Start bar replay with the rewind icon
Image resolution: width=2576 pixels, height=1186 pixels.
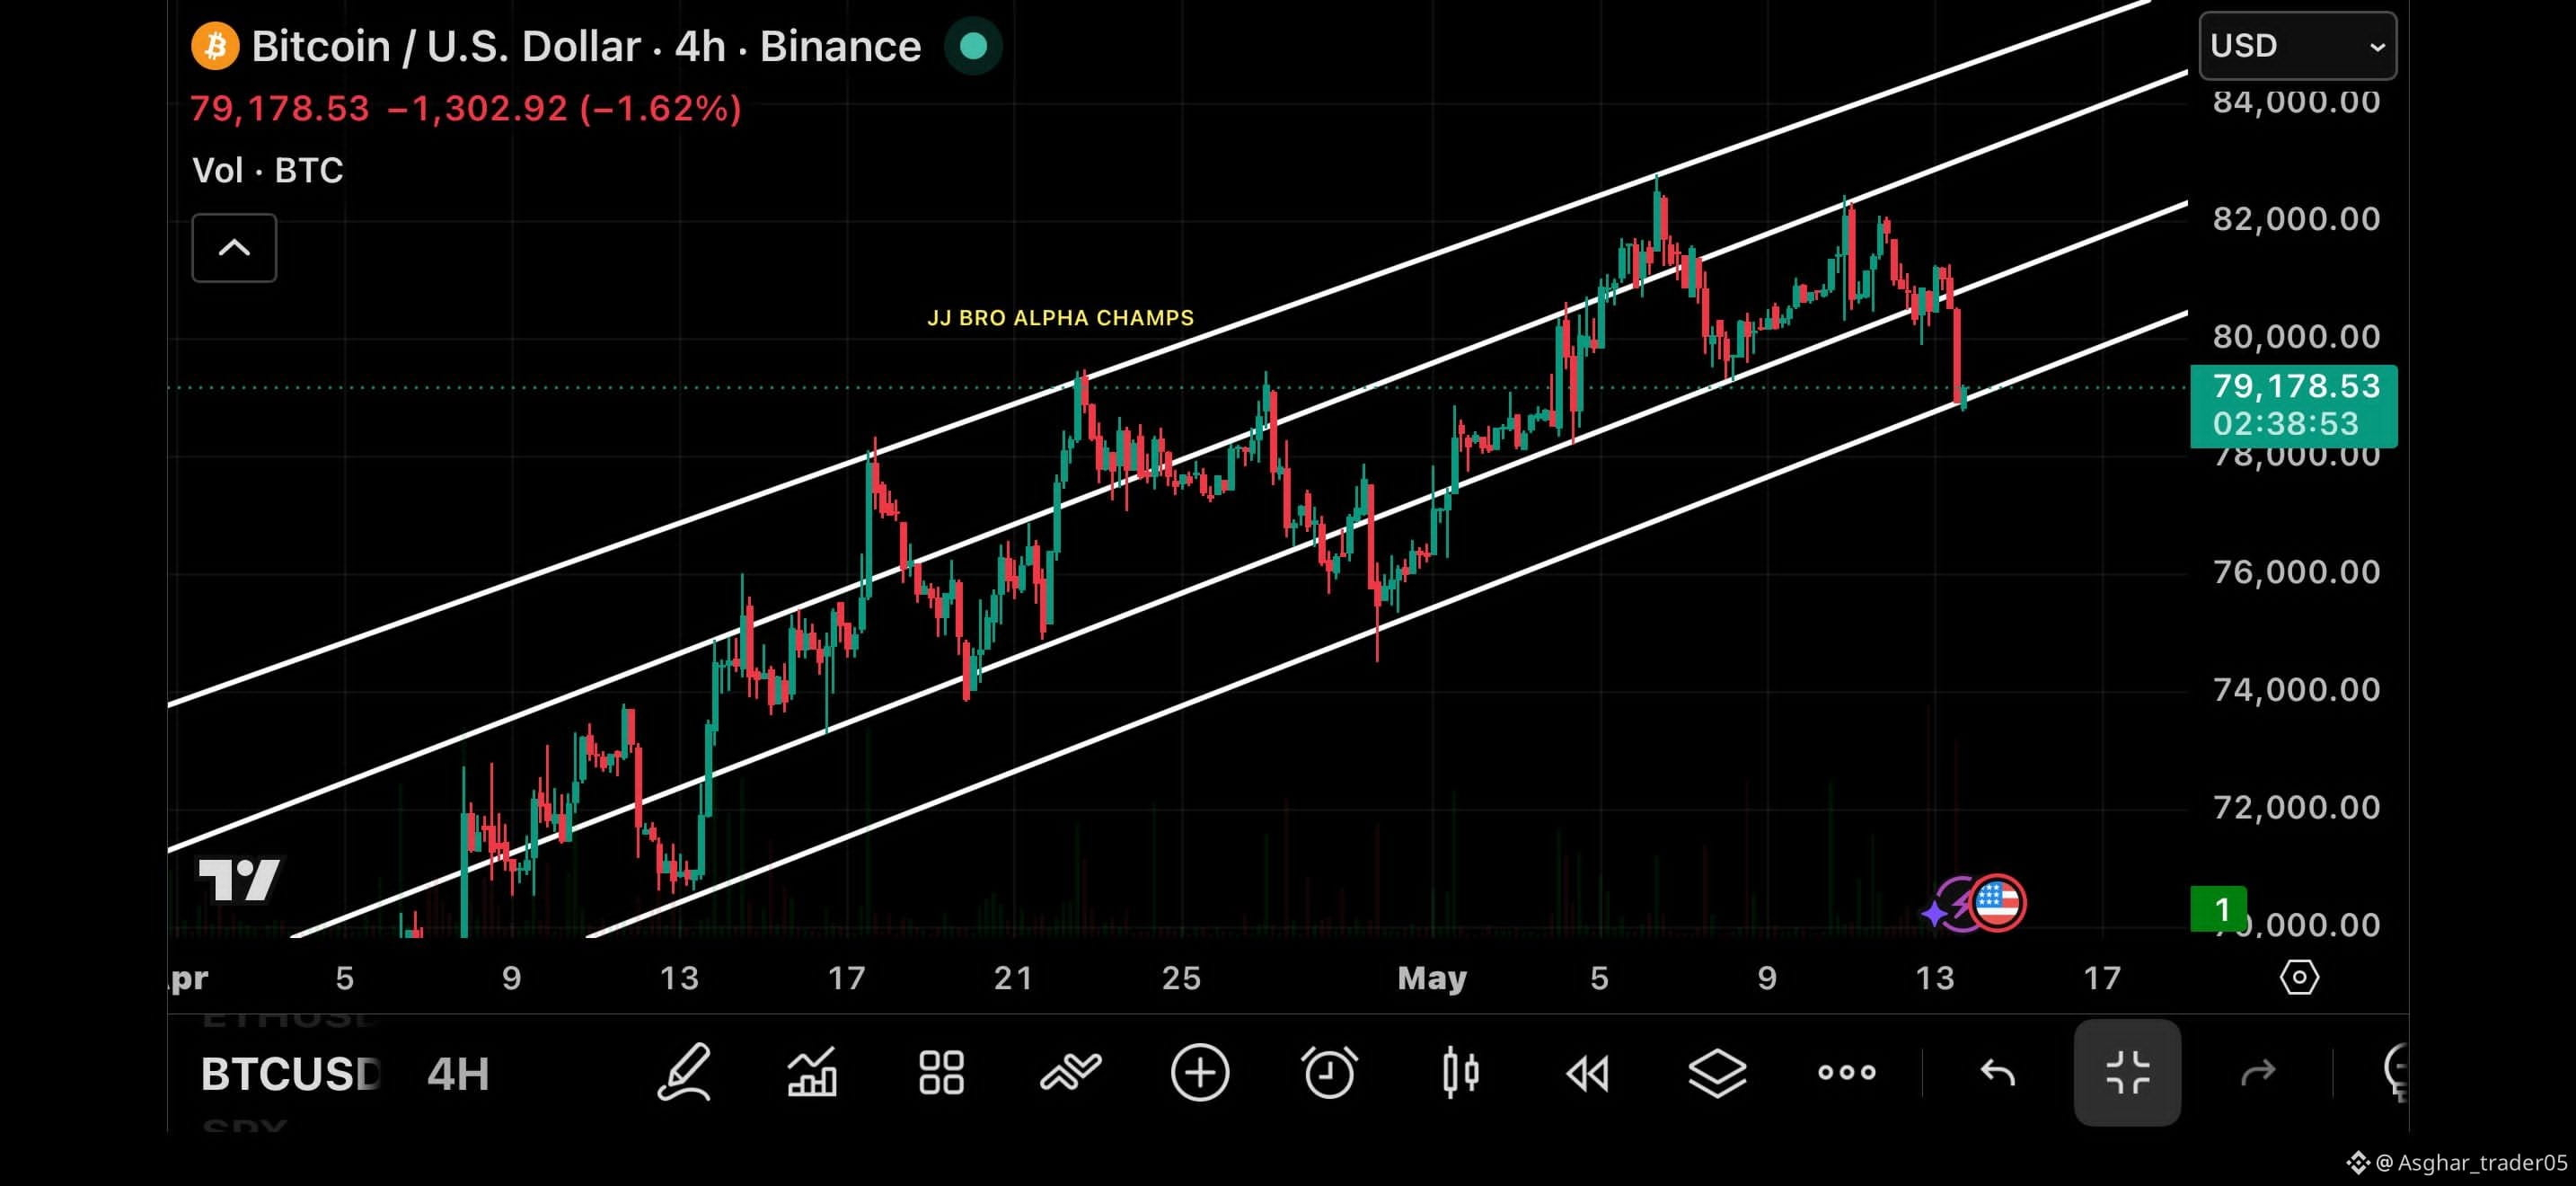pyautogui.click(x=1588, y=1074)
